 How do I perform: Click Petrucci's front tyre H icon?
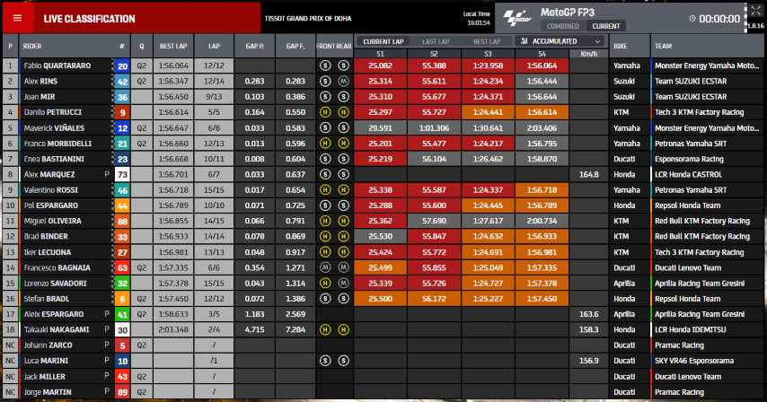point(325,112)
